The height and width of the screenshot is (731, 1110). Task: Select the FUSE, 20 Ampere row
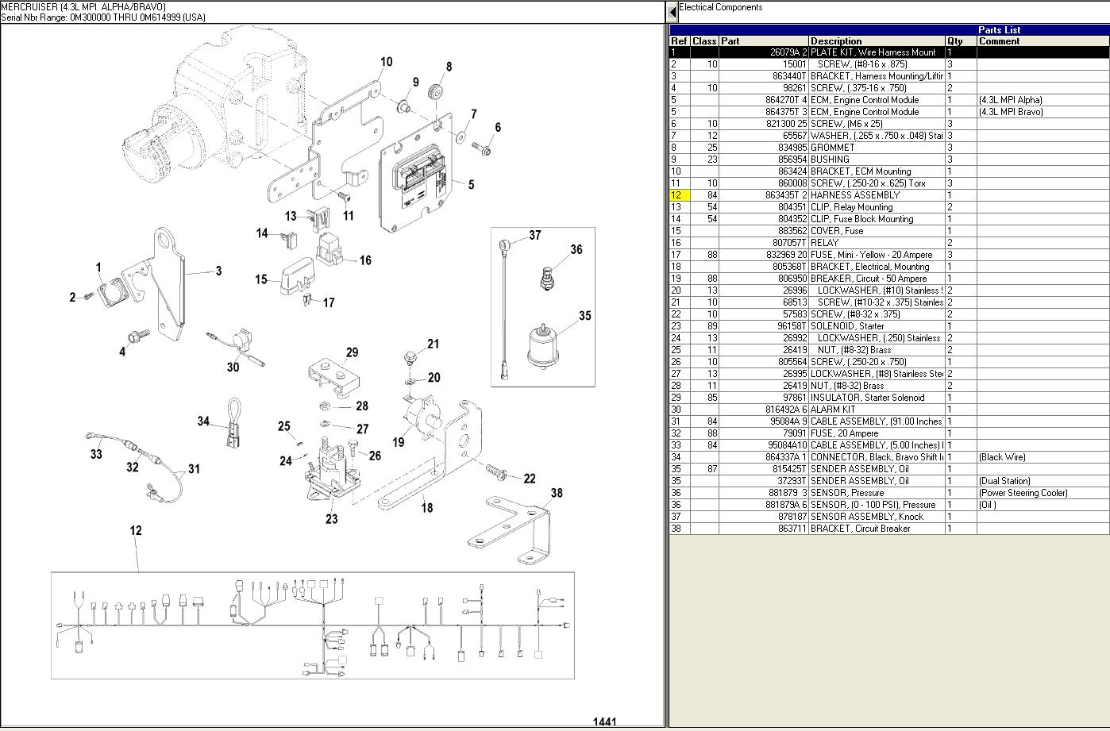[889, 433]
